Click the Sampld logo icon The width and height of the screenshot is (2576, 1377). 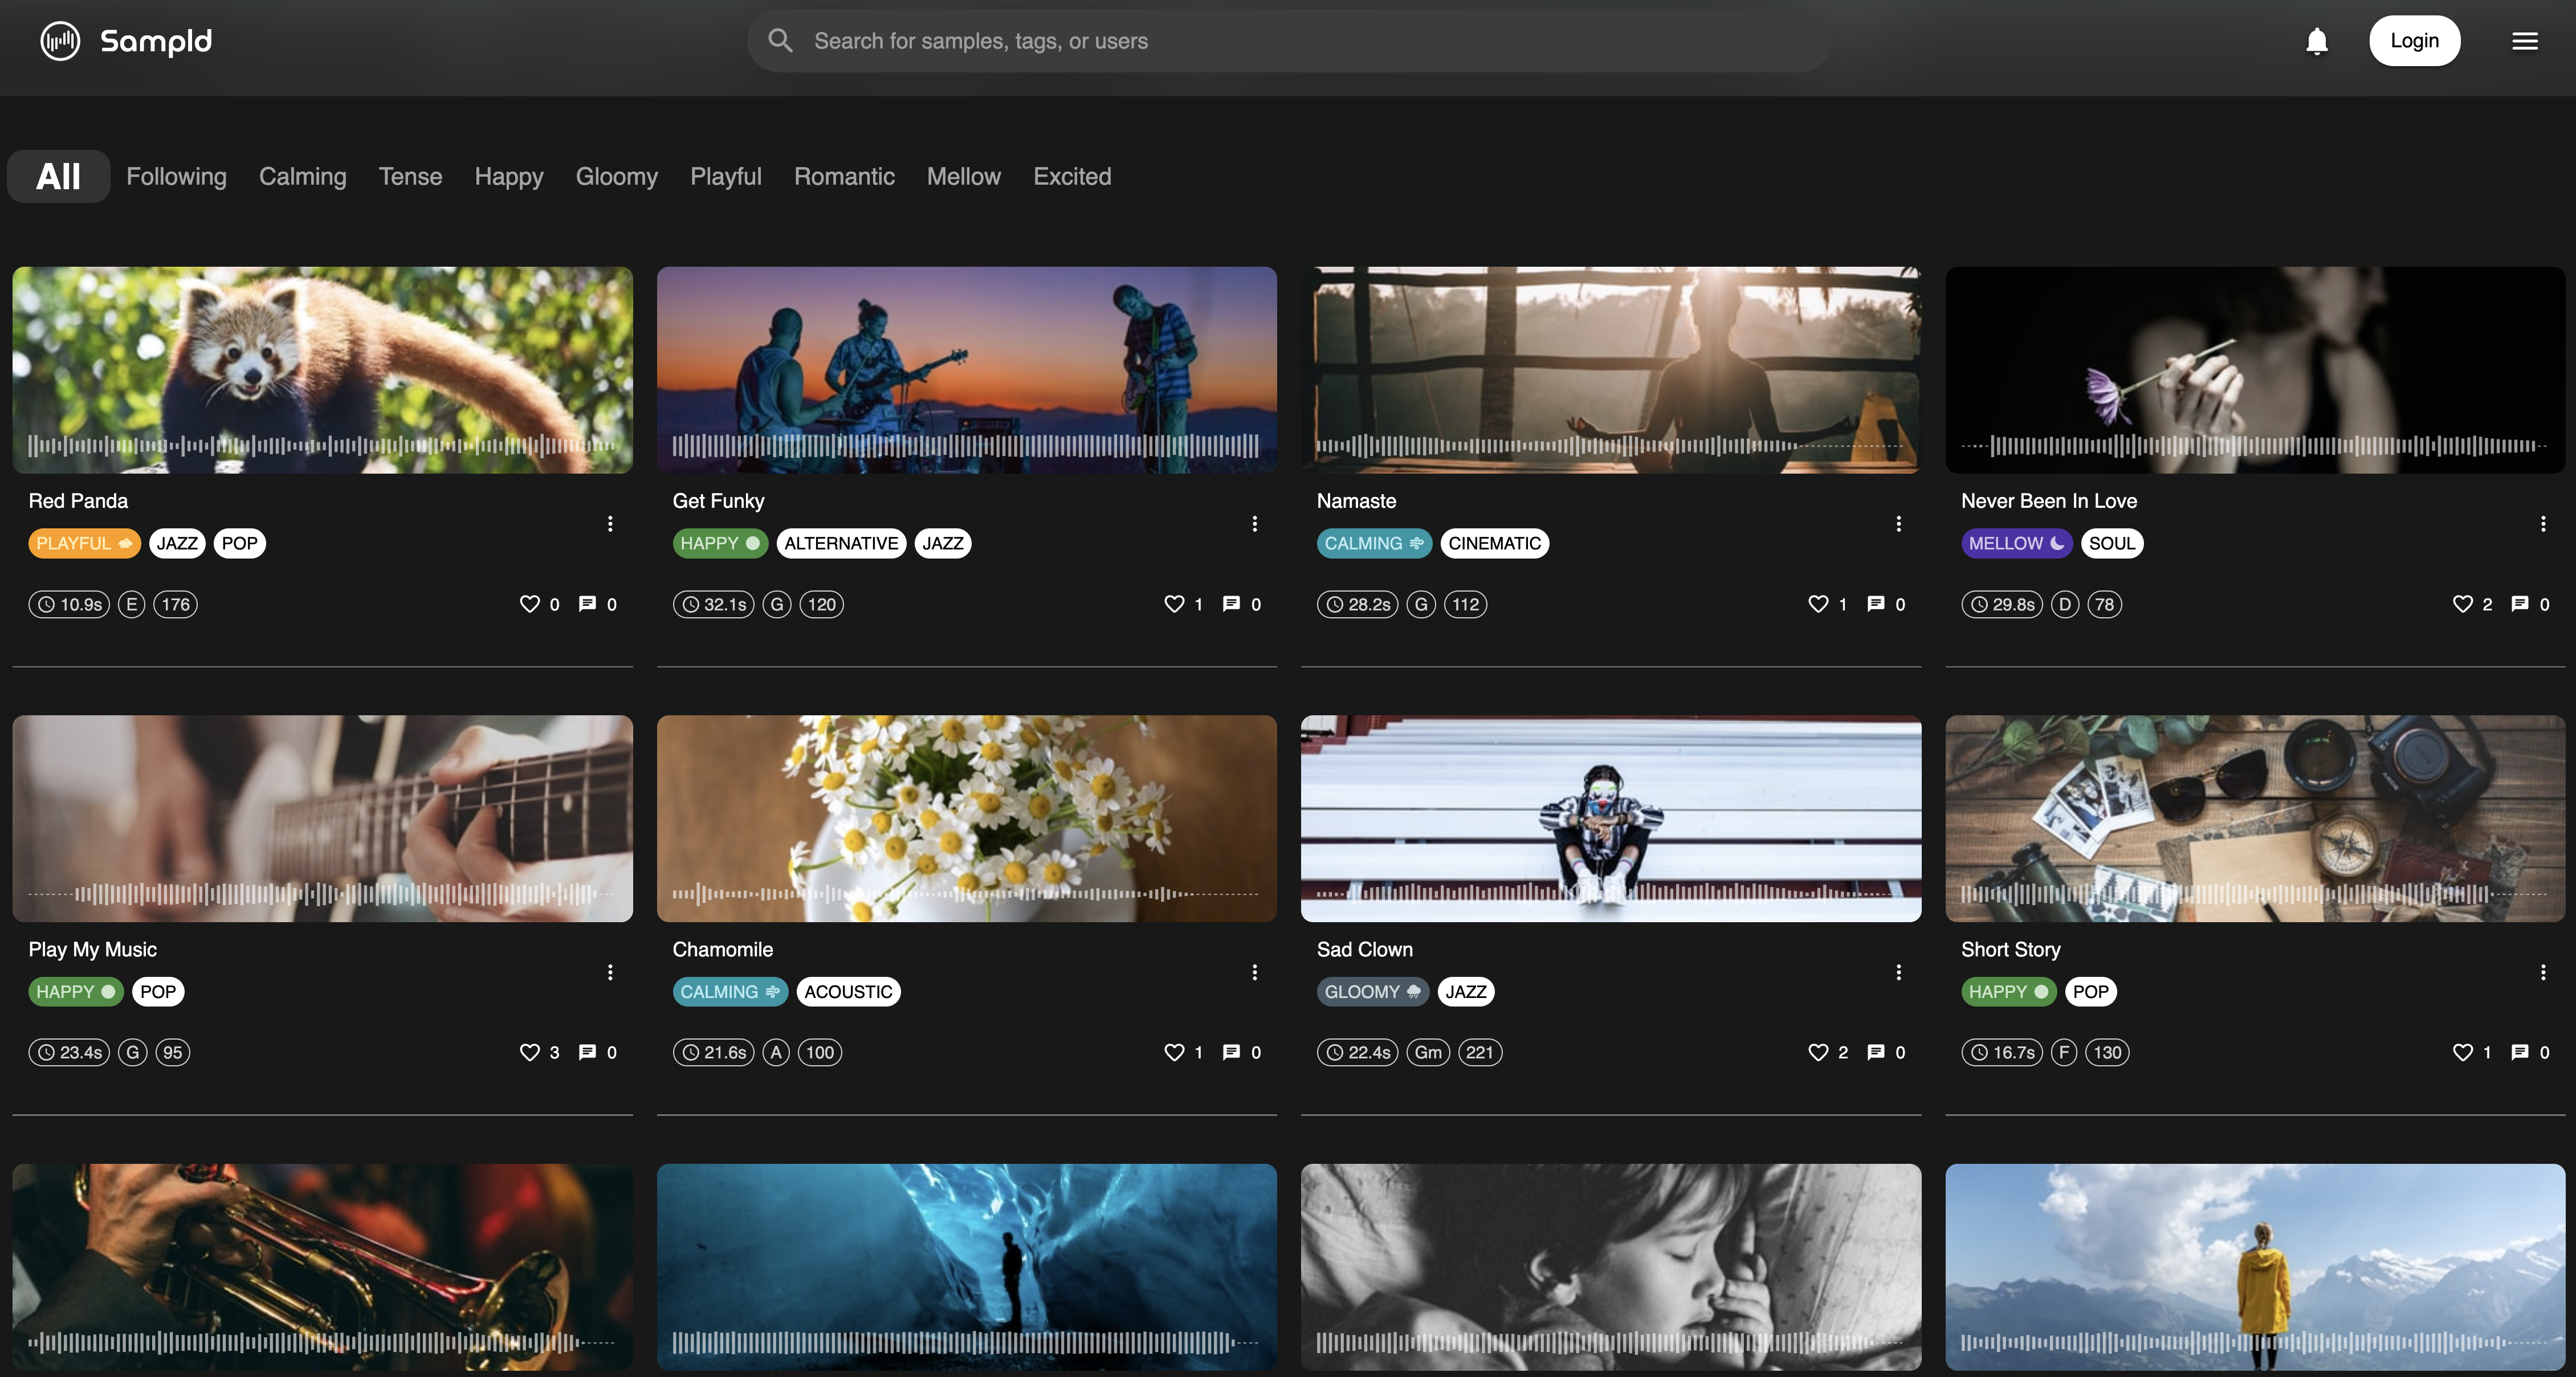pyautogui.click(x=60, y=41)
